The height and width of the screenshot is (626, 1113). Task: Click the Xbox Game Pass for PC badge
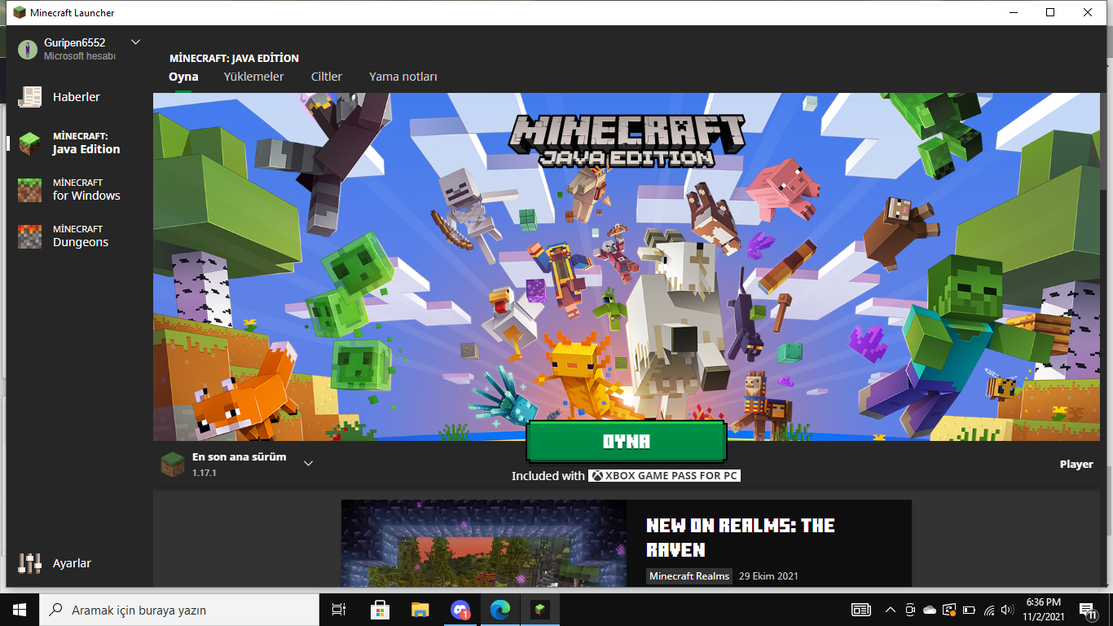[x=664, y=476]
